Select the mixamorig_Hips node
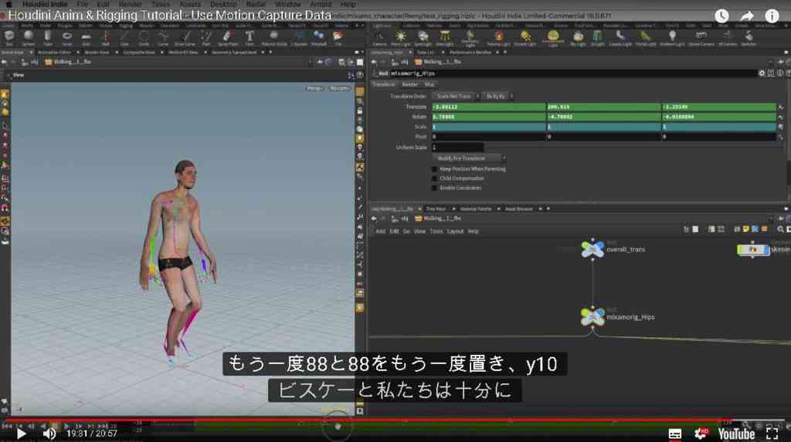 [592, 316]
